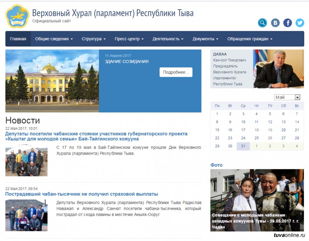Viewport: 309px width, 241px height.
Task: Open Пострадавший чабан-тысячник news headline
Action: (x=82, y=194)
